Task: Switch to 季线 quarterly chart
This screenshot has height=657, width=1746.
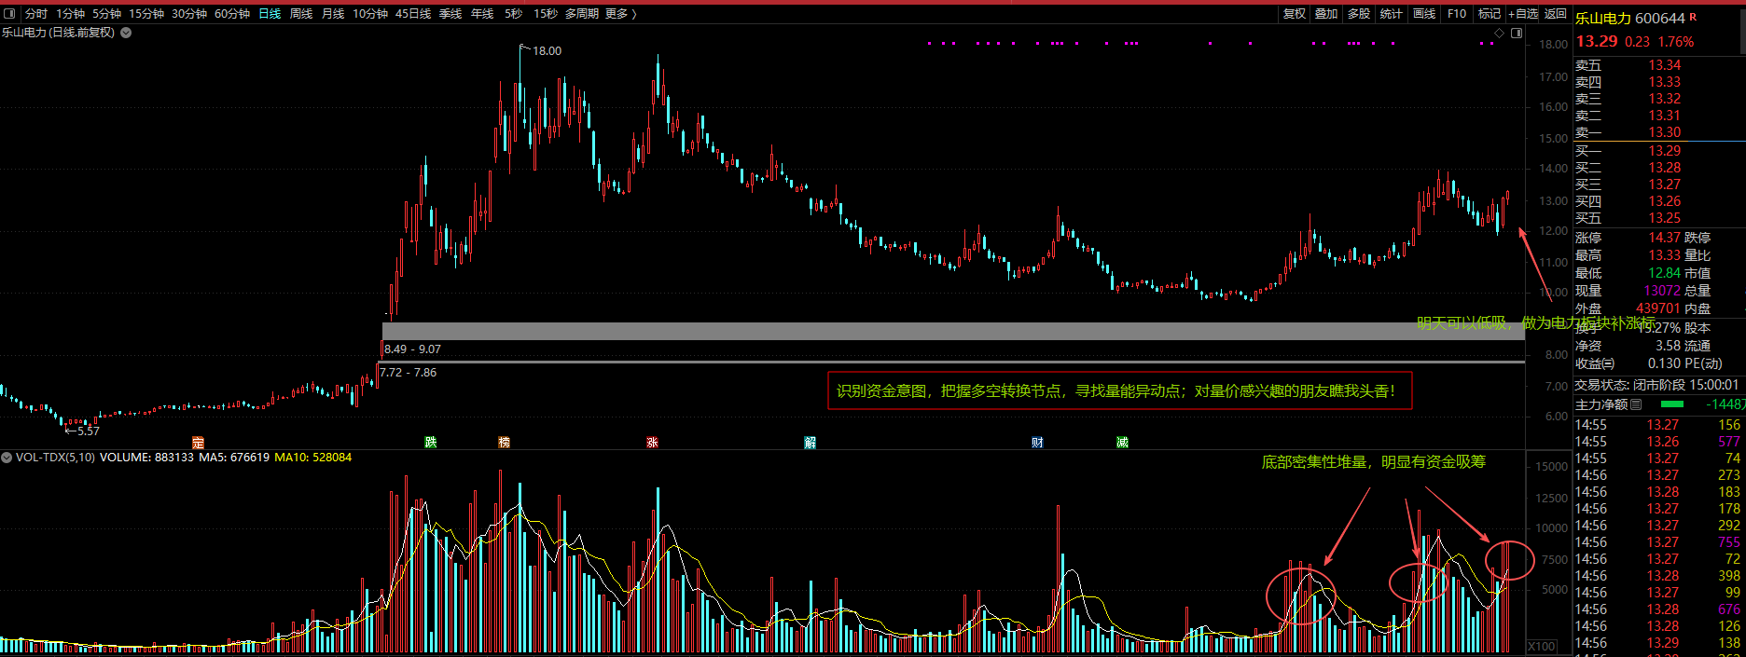Action: [x=450, y=14]
